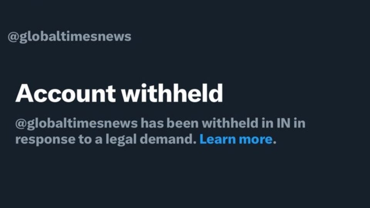
Task: Click the period after Learn more
Action: 275,140
